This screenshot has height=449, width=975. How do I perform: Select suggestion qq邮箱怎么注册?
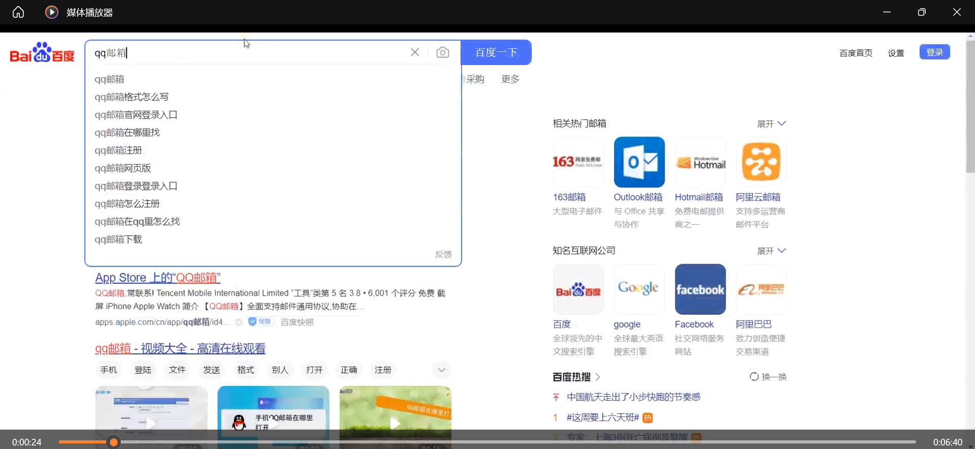127,204
